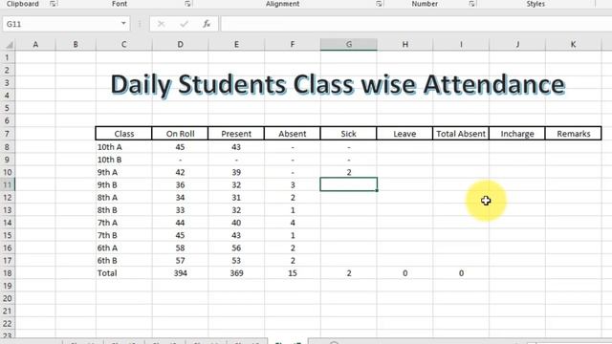Click the title Daily Students Class wise Attendance

click(338, 84)
